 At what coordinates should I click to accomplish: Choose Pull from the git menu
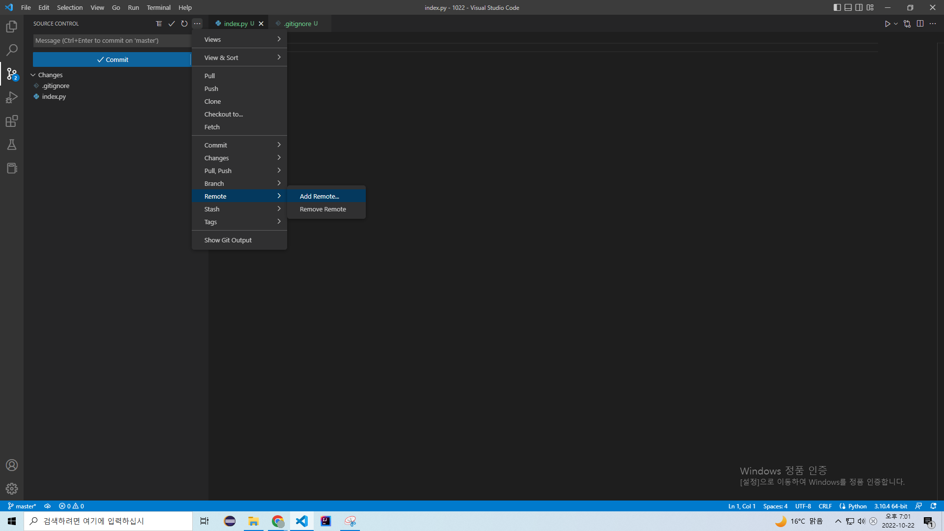[239, 76]
